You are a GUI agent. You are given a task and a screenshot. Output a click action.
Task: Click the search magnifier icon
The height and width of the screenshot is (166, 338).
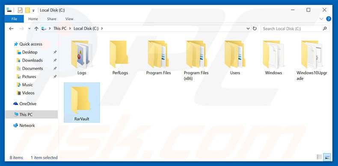click(325, 29)
